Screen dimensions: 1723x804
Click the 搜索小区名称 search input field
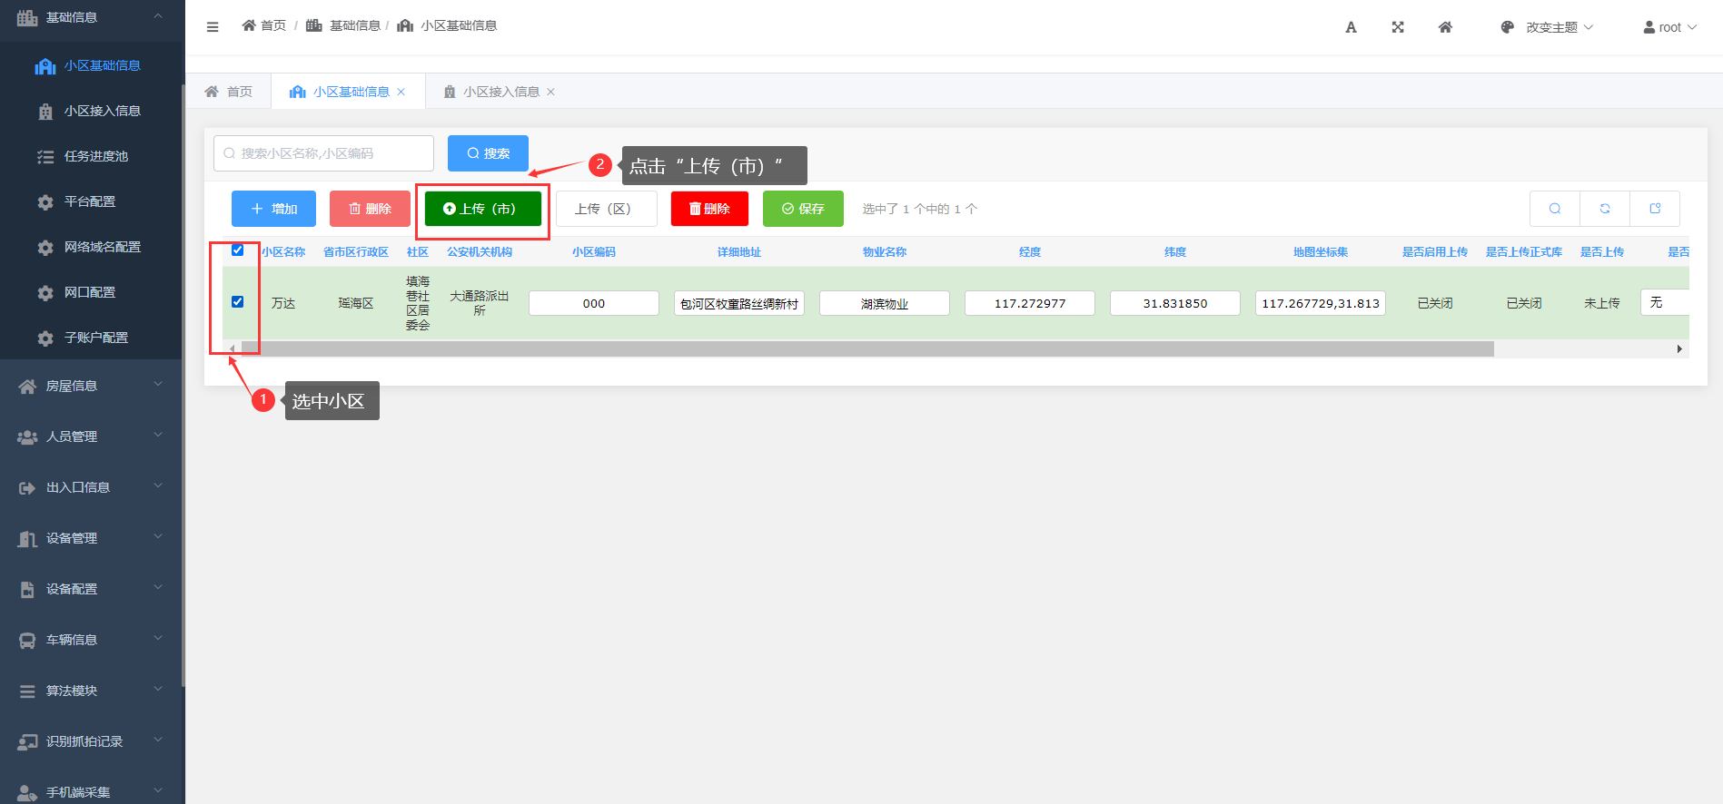pos(323,153)
